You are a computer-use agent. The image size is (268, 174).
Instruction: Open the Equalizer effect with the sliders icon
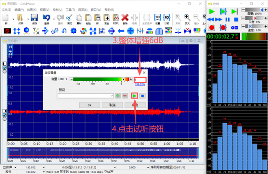(140, 31)
